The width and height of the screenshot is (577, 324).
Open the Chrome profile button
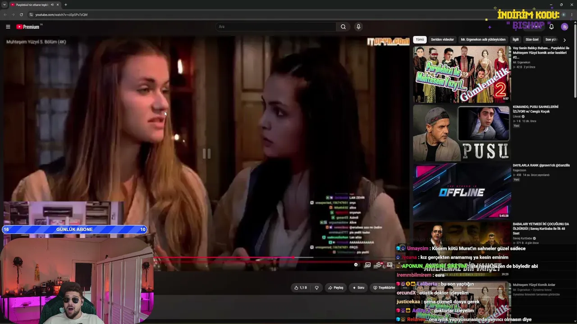[x=563, y=15]
